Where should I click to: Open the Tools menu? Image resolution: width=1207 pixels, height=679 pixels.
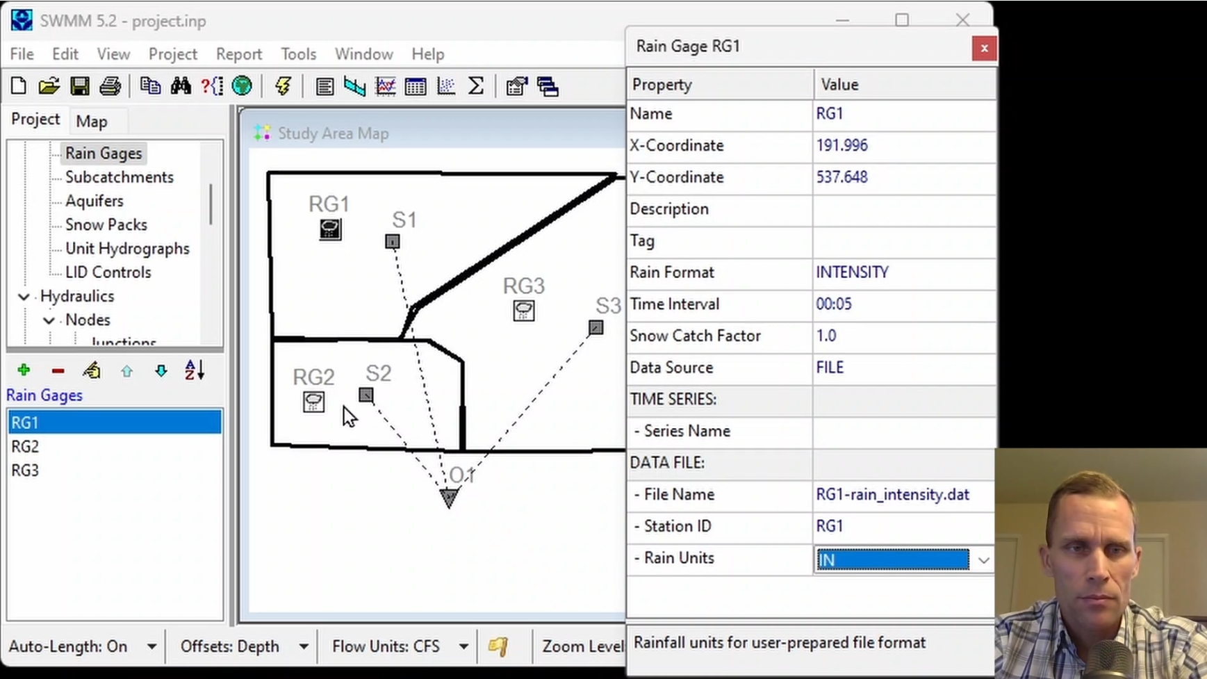tap(298, 54)
